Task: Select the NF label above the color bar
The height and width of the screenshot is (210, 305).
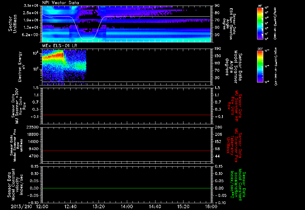Action: coord(260,6)
